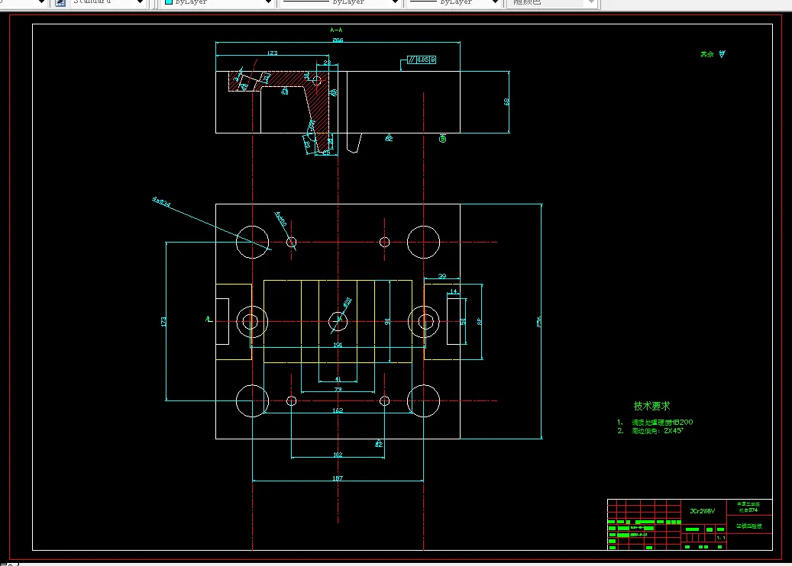
Task: Select the A section cut marker at left
Action: (208, 319)
